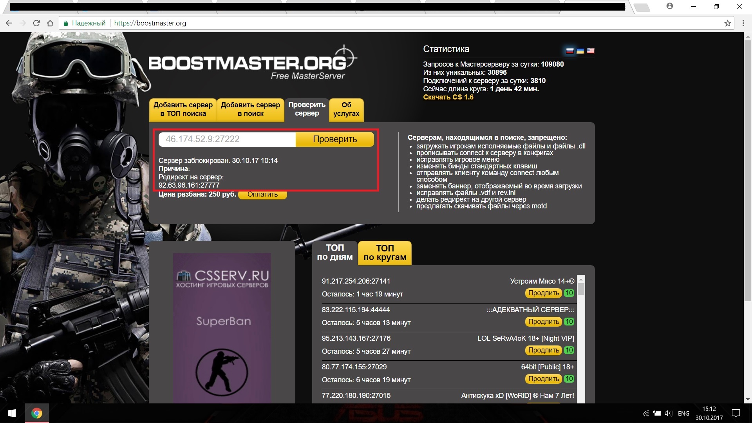The height and width of the screenshot is (423, 752).
Task: Select server address 91.217.254.206:27141
Action: [x=356, y=281]
